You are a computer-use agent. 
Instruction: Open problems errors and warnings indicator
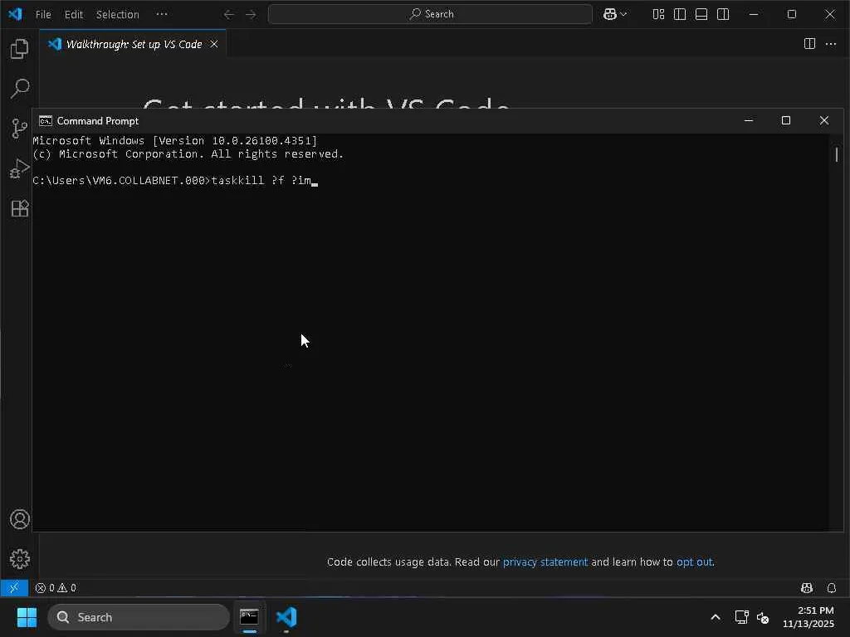tap(56, 588)
